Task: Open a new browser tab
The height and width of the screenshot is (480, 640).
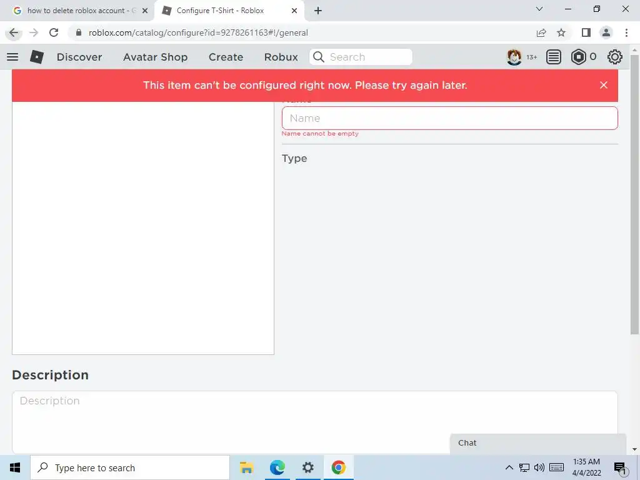Action: click(x=318, y=11)
